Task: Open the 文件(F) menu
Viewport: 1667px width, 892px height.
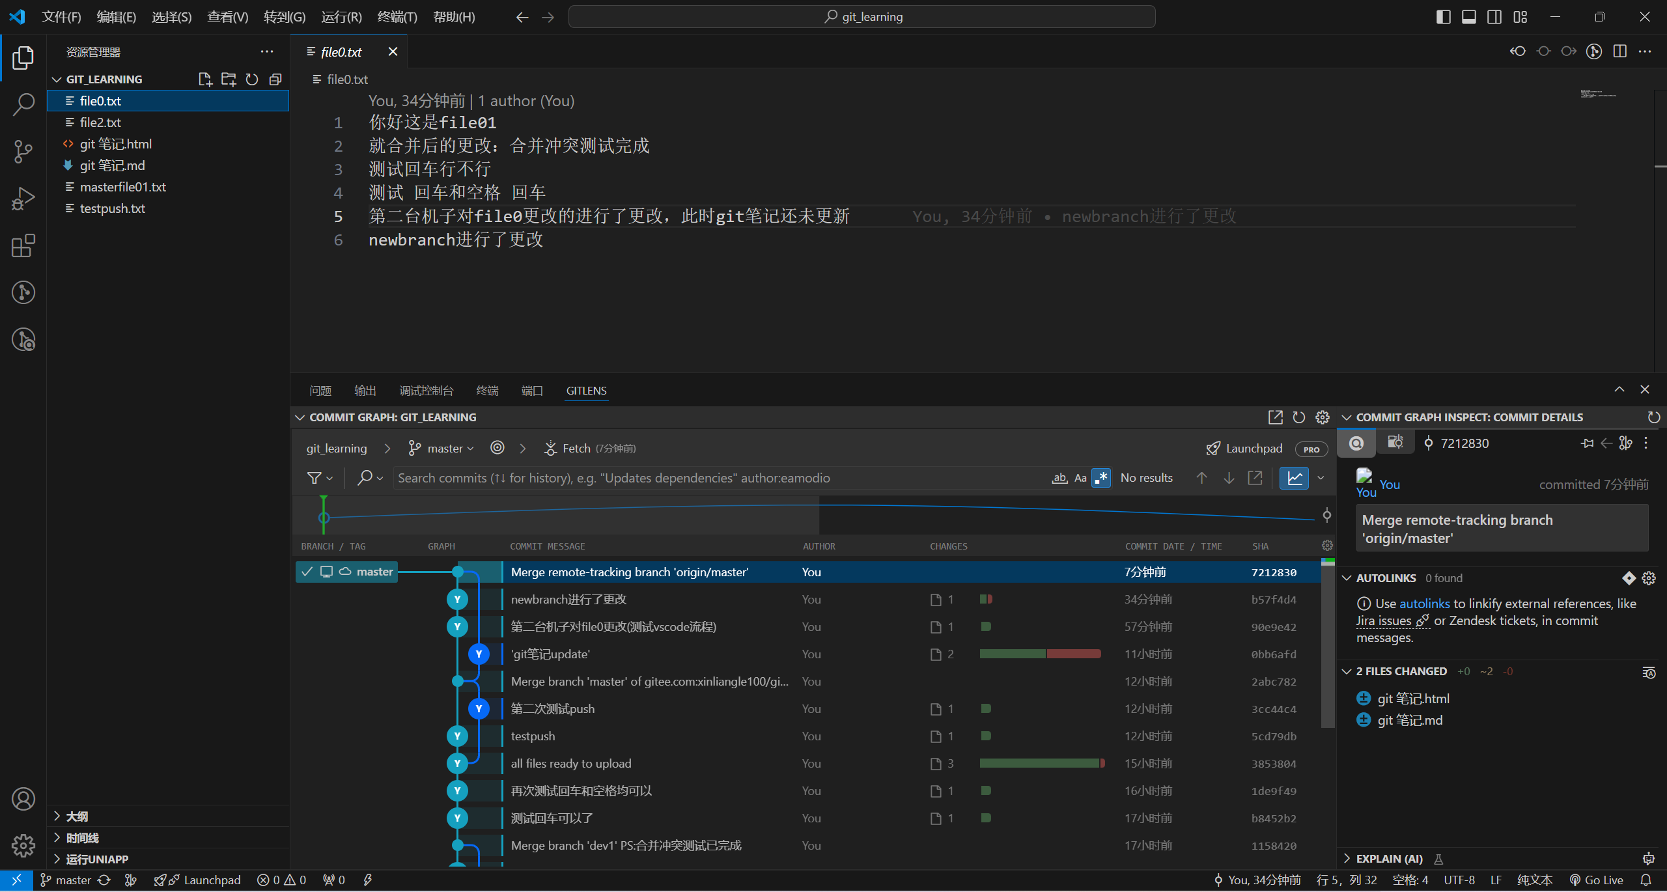Action: click(61, 17)
